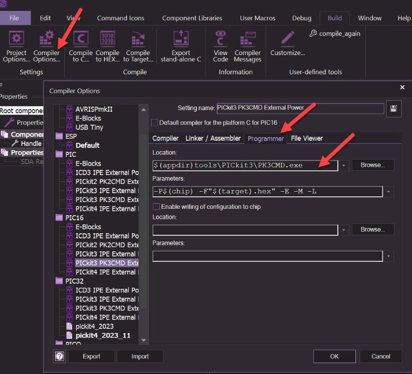
Task: Switch to Linker / Assembler tab
Action: click(x=213, y=138)
